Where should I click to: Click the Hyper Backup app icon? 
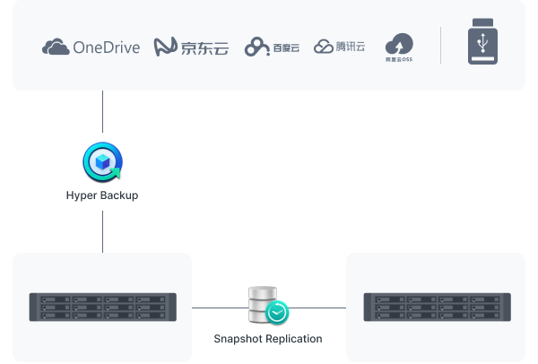click(x=102, y=162)
